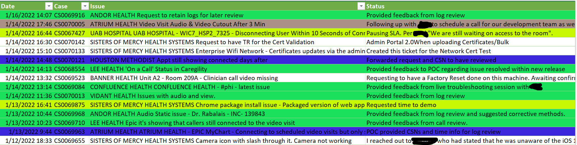Select status 'Created this ticket for the Network Cert Test'
The image size is (577, 145).
[471, 51]
